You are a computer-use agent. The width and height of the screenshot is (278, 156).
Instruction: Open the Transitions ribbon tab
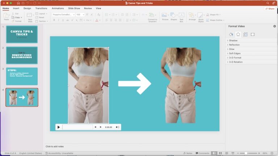41,8
